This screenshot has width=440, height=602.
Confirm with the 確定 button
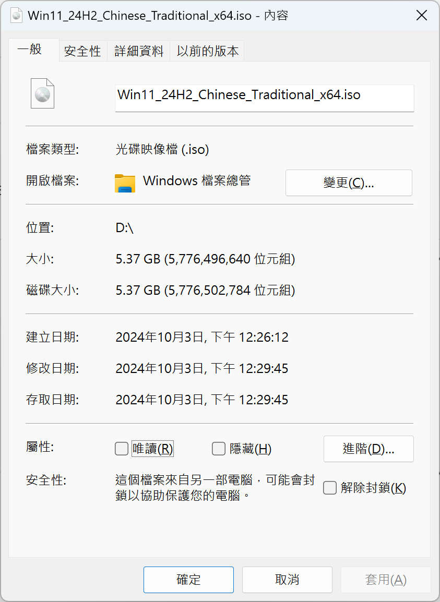(188, 580)
